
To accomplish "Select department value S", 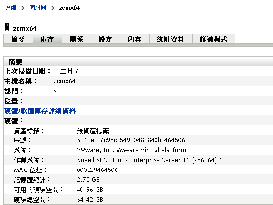I will point(55,91).
